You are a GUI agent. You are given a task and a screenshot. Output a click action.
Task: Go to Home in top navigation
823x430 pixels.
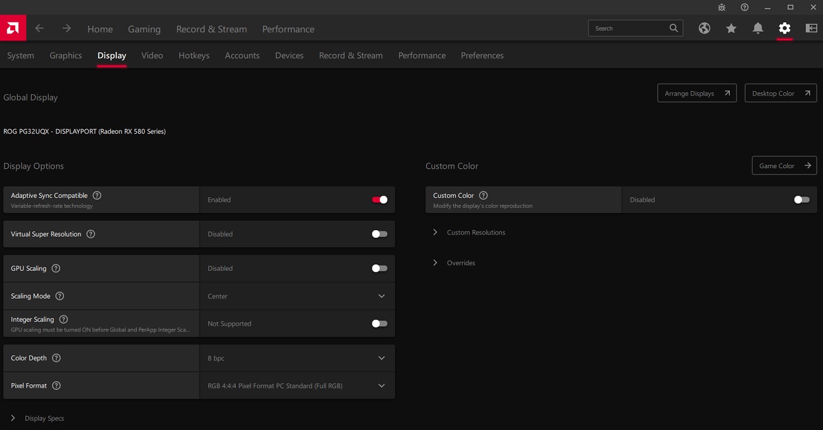click(100, 29)
